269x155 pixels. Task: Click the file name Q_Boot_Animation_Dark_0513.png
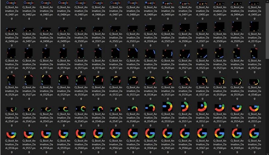coord(46,66)
